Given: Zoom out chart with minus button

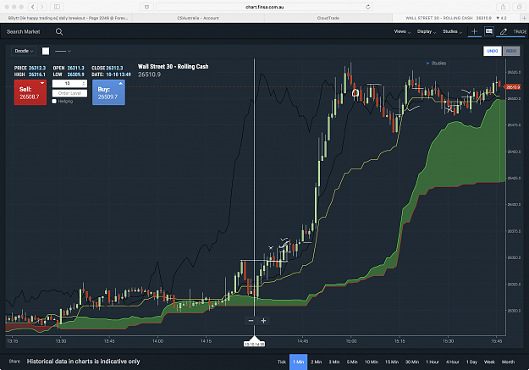Looking at the screenshot, I should pyautogui.click(x=251, y=320).
